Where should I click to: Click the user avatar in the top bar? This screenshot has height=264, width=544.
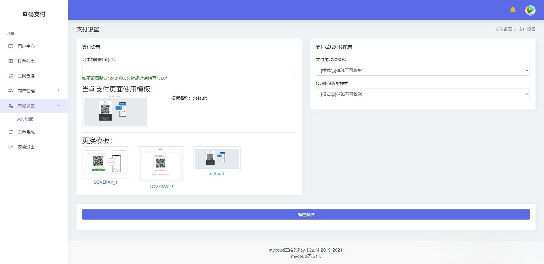pyautogui.click(x=530, y=10)
